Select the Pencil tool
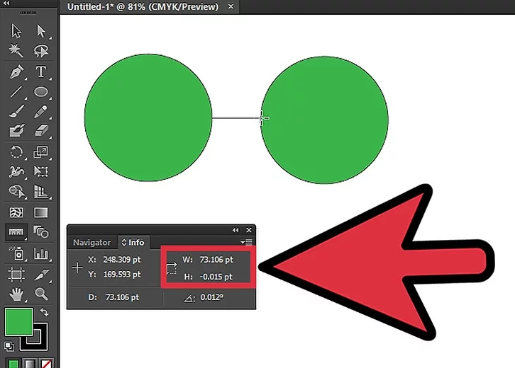 40,111
